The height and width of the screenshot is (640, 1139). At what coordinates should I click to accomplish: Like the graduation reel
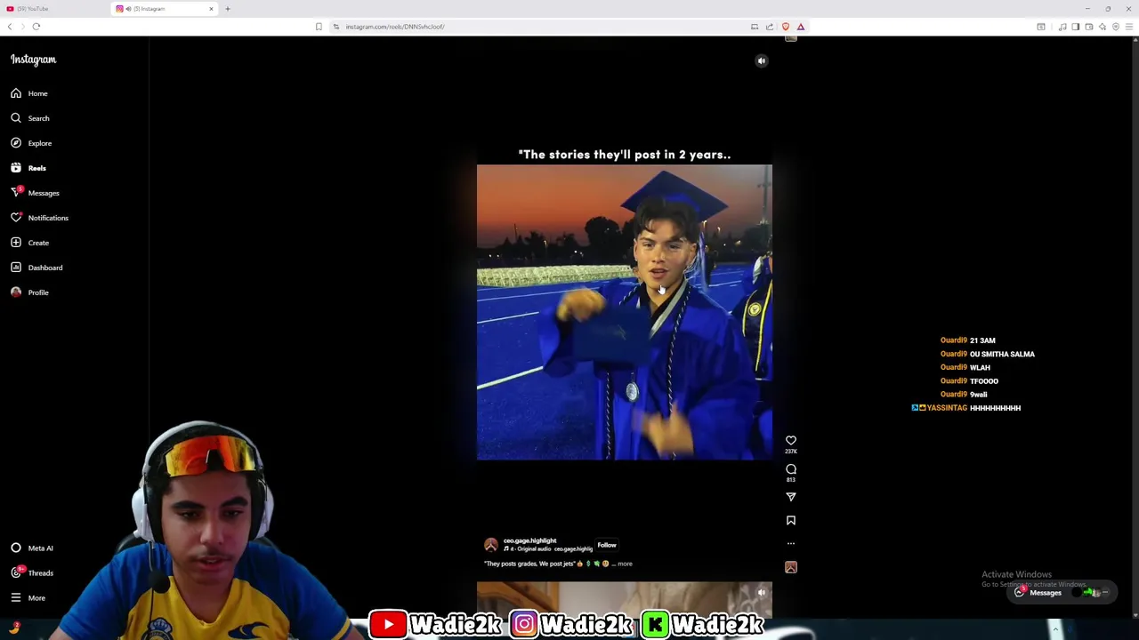click(x=791, y=440)
